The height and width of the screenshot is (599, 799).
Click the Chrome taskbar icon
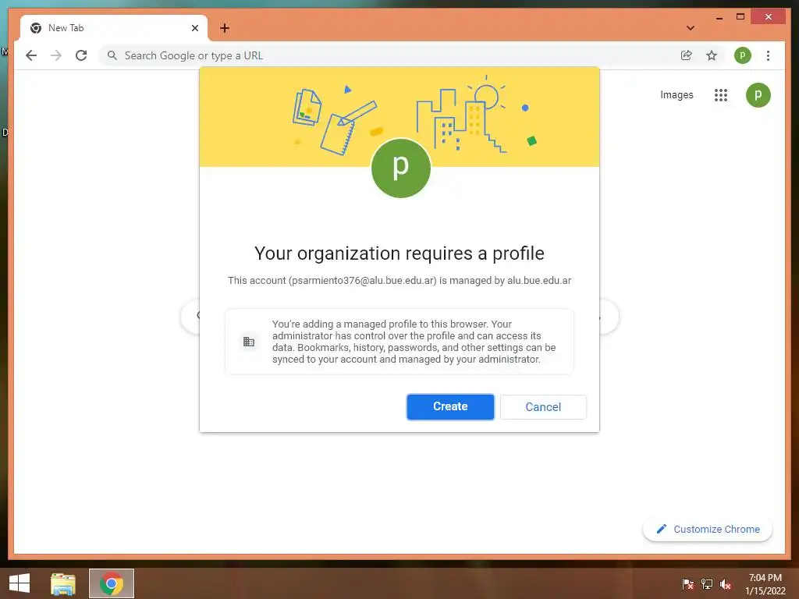tap(111, 583)
